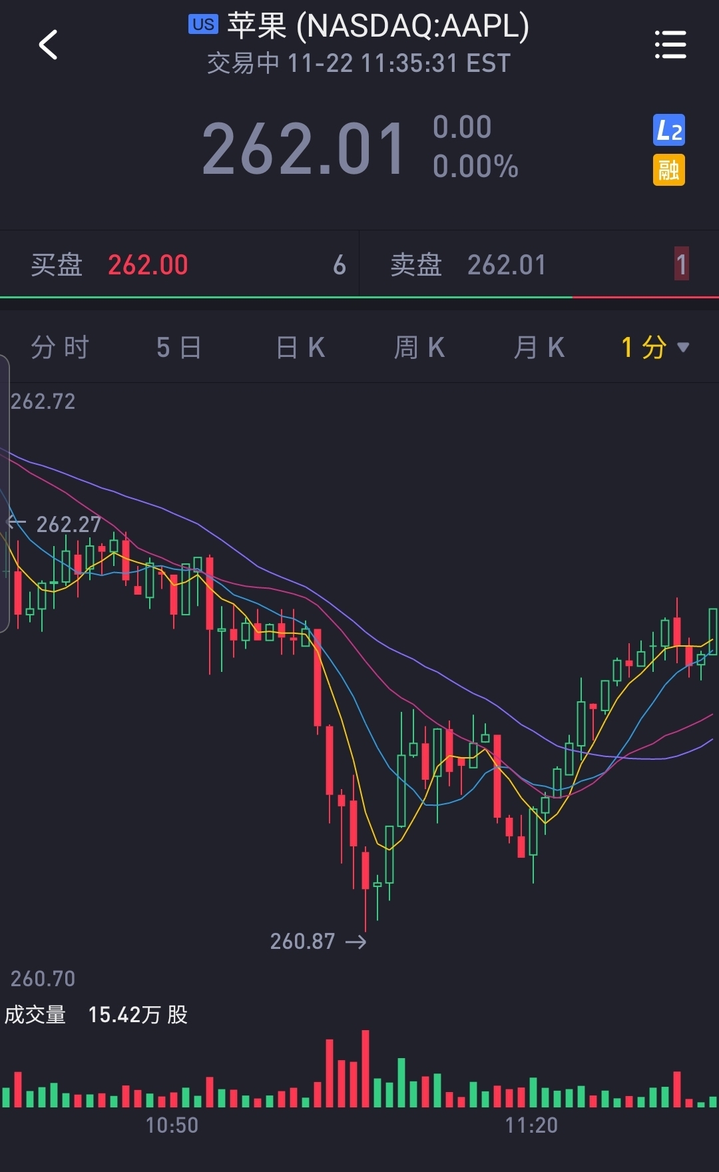The width and height of the screenshot is (719, 1172).
Task: Tap the 260.87 low price arrow marker
Action: point(318,941)
